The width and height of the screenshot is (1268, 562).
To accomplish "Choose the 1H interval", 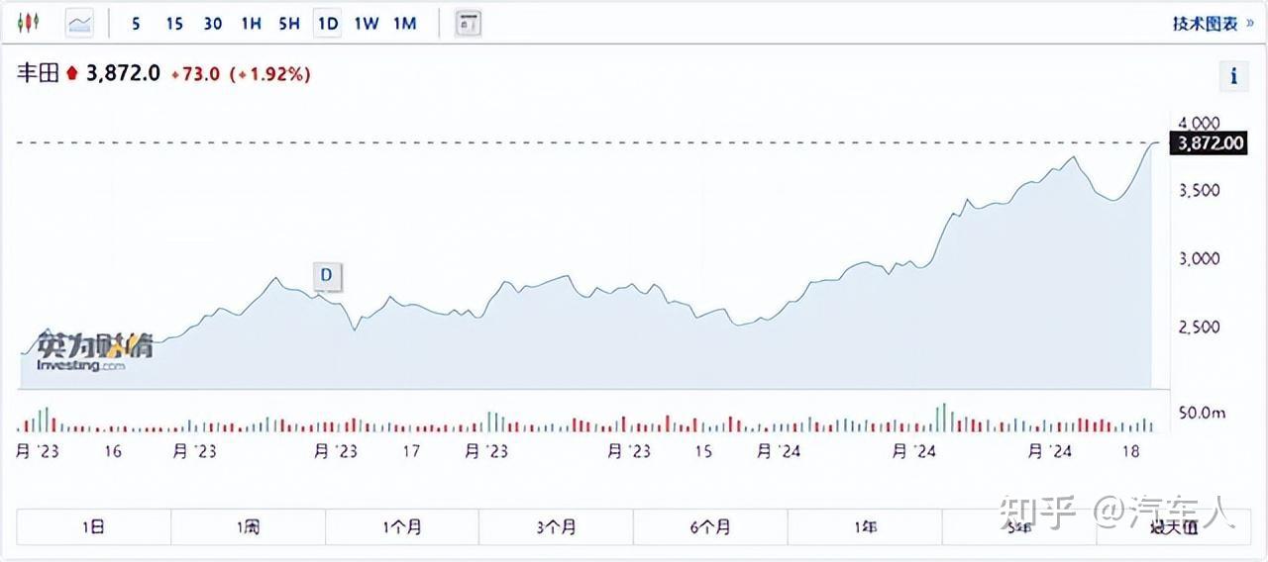I will point(251,24).
